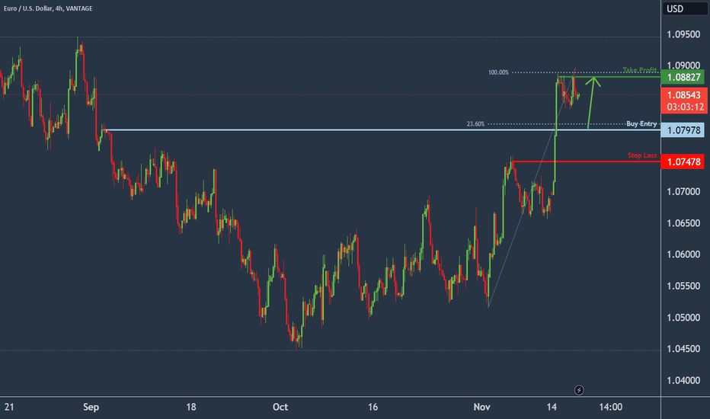Click the Stop Loss price label 1.07478

(683, 162)
